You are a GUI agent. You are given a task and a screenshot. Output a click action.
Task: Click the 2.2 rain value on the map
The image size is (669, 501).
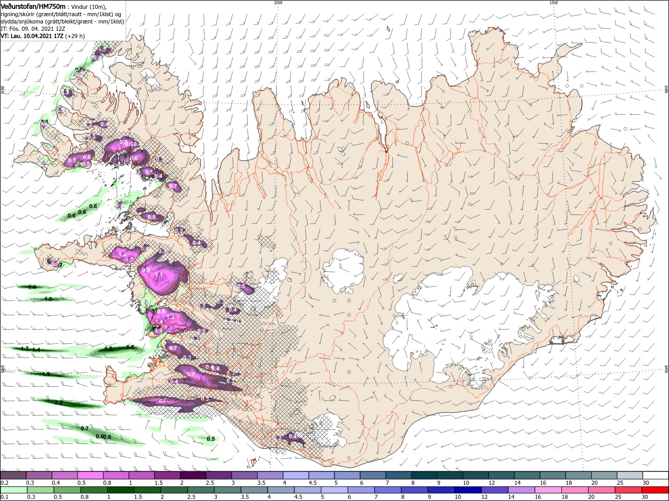click(x=59, y=402)
